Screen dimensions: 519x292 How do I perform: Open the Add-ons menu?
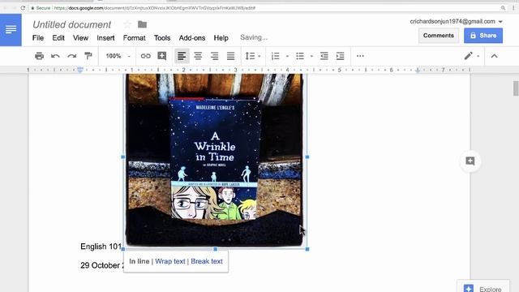point(192,38)
